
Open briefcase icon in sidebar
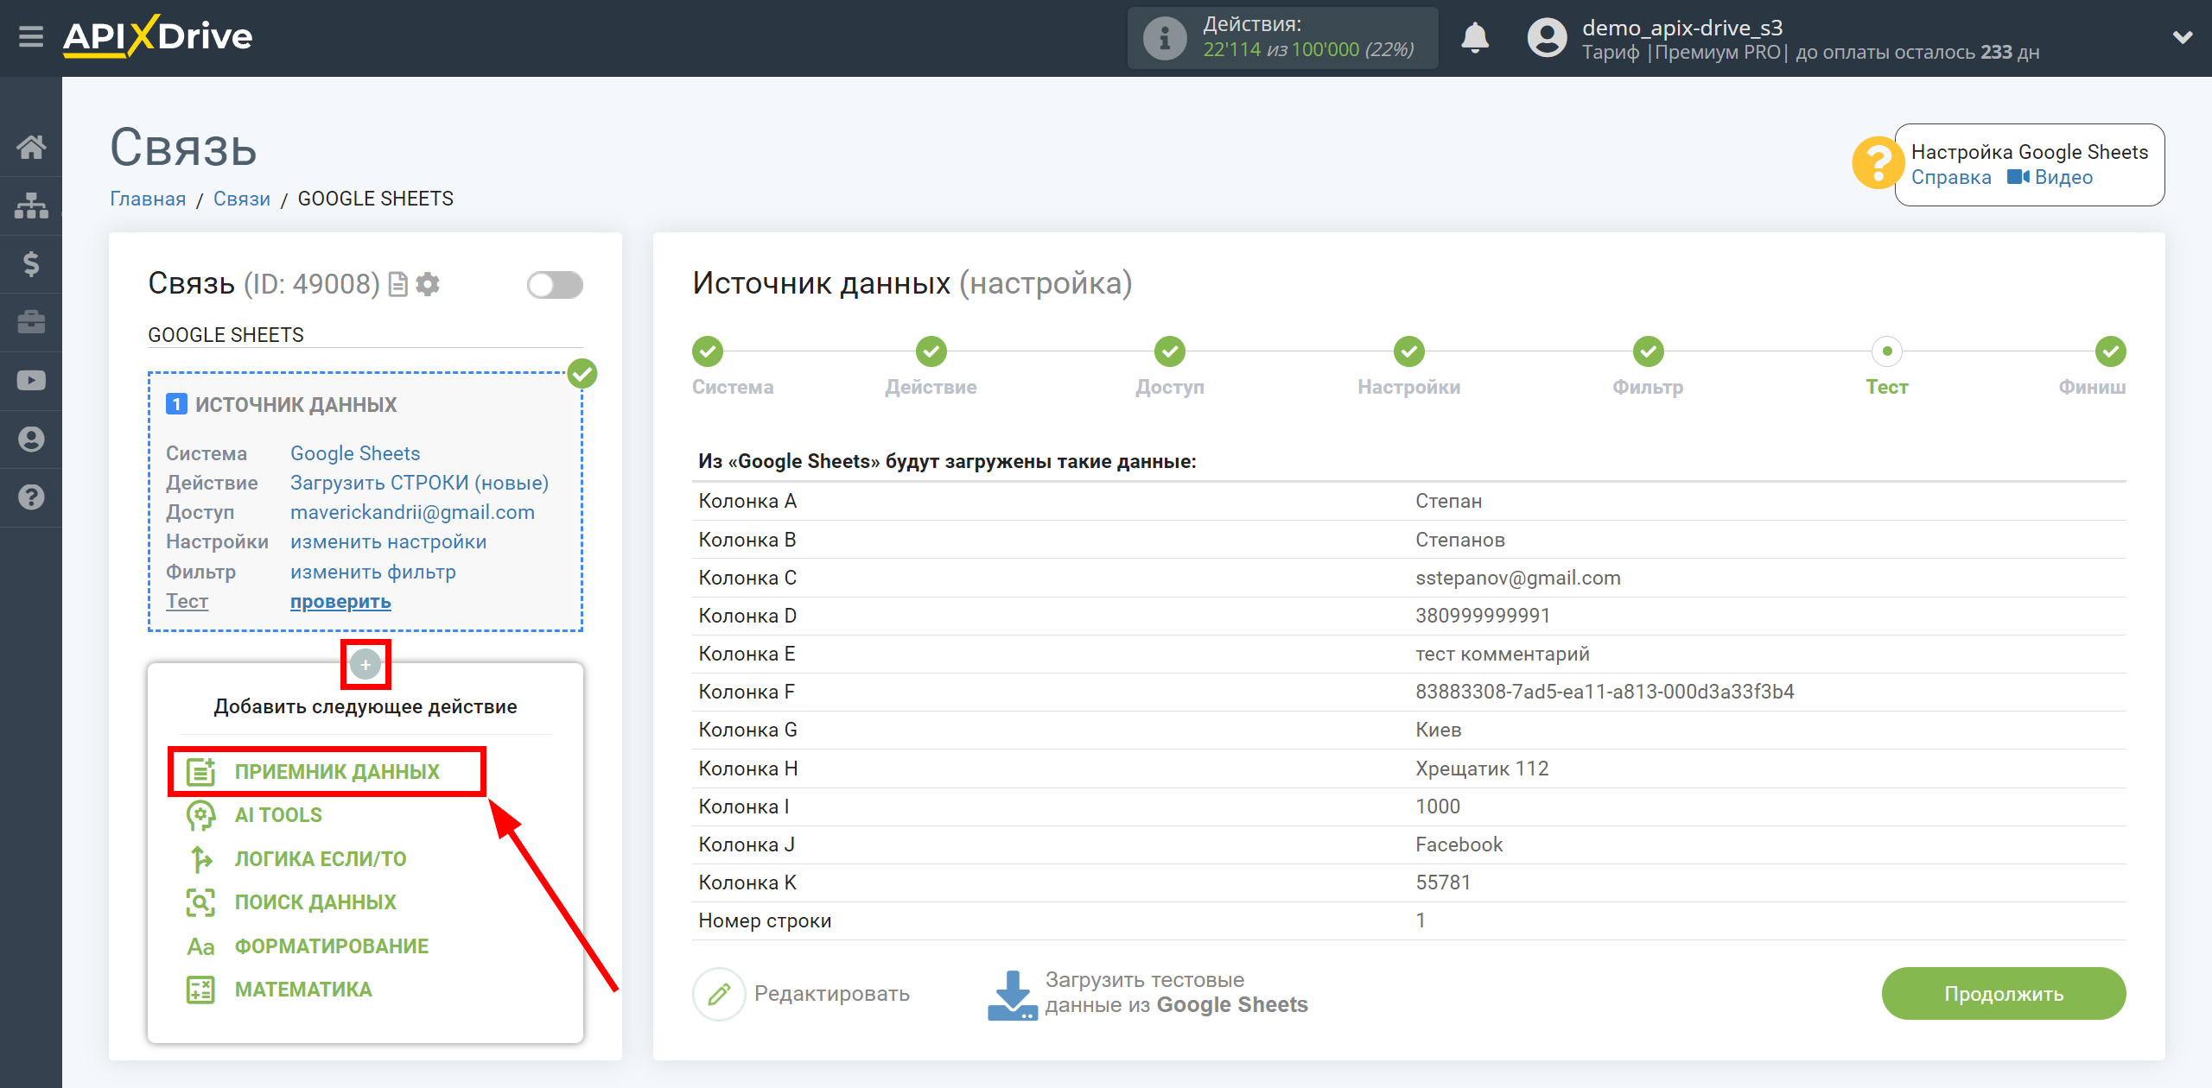point(31,322)
